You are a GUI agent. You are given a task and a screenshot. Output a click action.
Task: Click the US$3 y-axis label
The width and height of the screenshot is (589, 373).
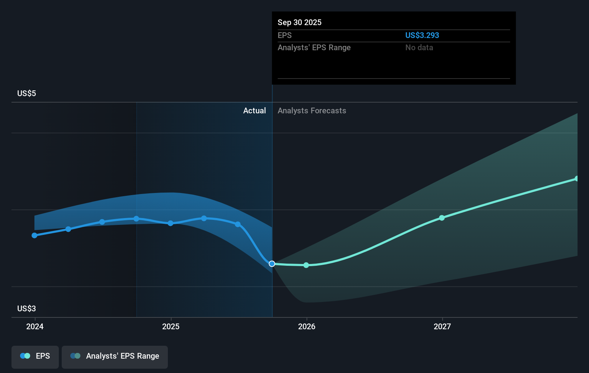click(x=27, y=308)
